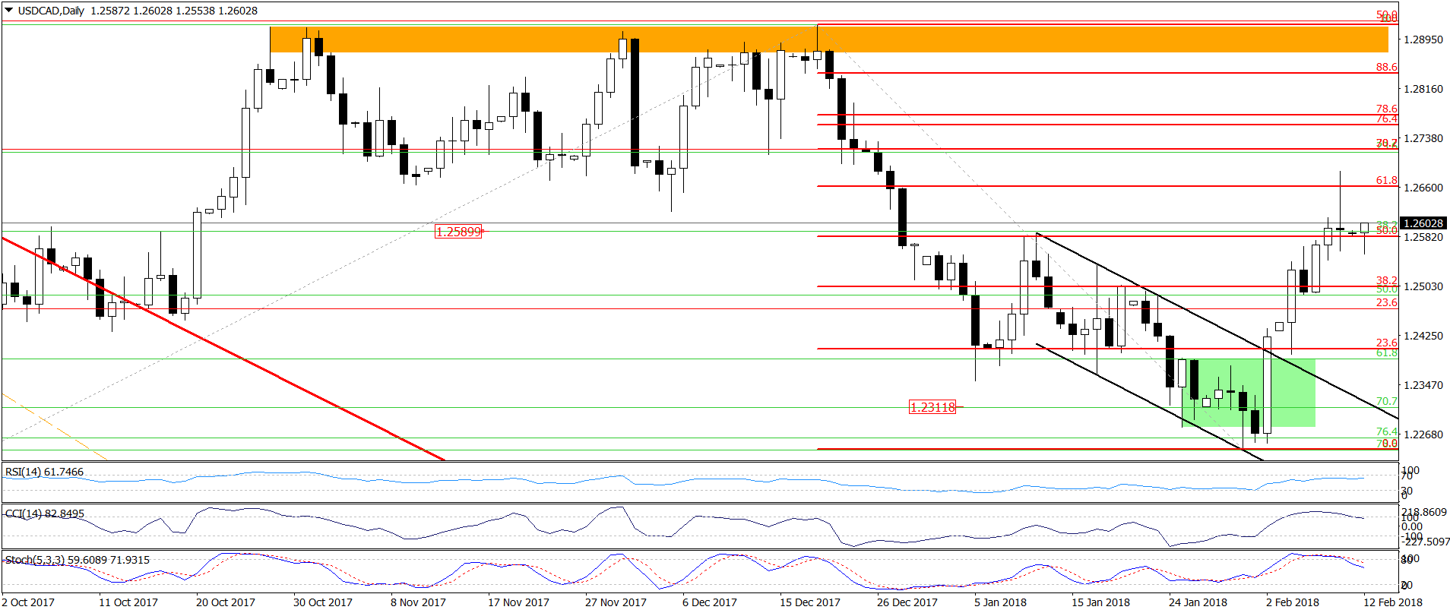Click the 15 Jan 2018 date label
The height and width of the screenshot is (613, 1450).
click(1101, 602)
